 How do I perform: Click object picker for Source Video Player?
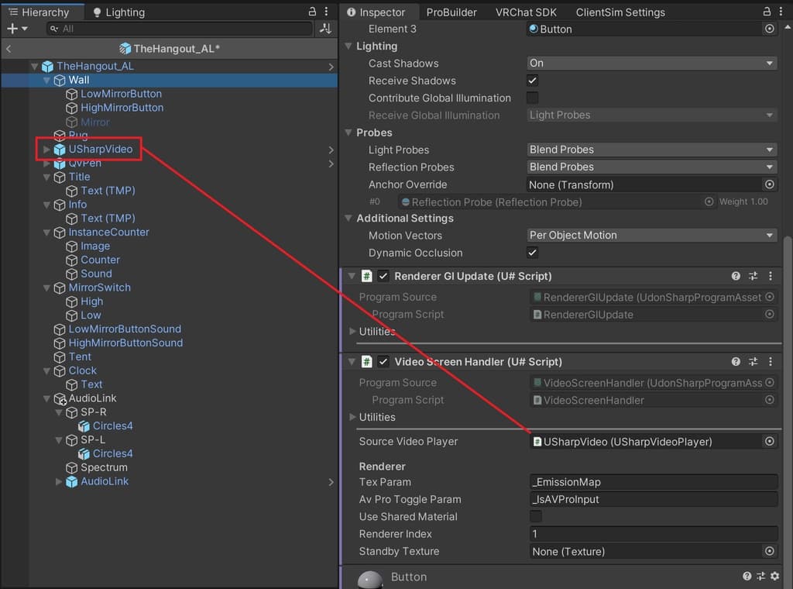point(769,442)
